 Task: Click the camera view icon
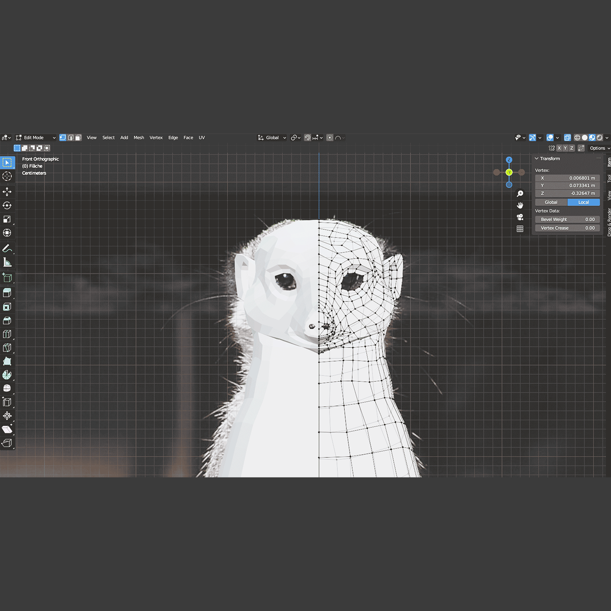coord(520,217)
